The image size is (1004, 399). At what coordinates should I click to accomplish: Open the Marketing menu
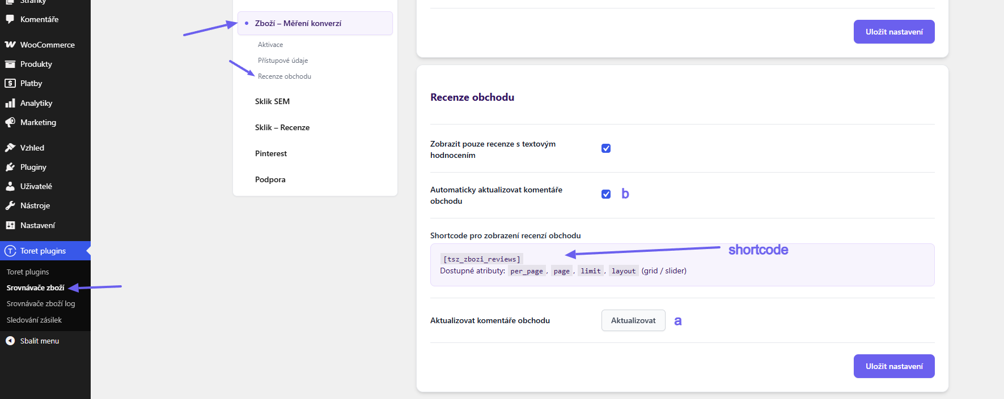pos(38,122)
